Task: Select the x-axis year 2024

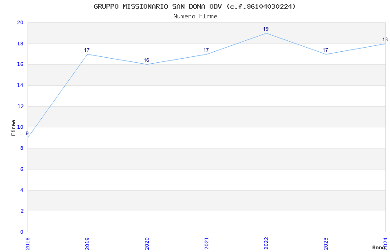Action: pos(385,244)
